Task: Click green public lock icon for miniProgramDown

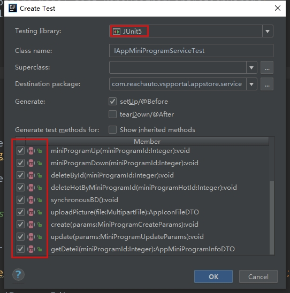Action: click(40, 163)
